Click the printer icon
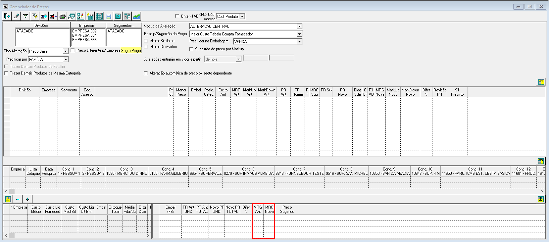 pos(63,16)
